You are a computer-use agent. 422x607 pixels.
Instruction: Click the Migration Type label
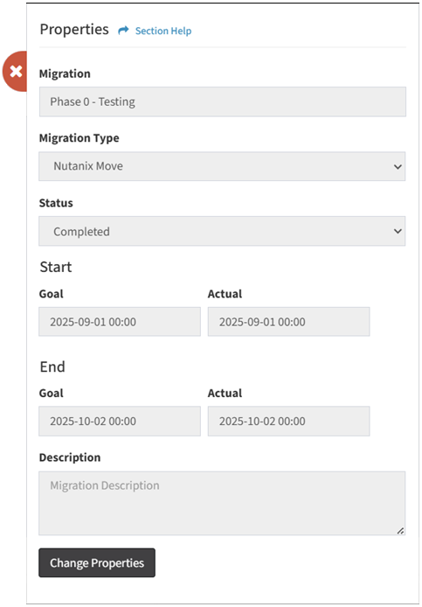79,138
